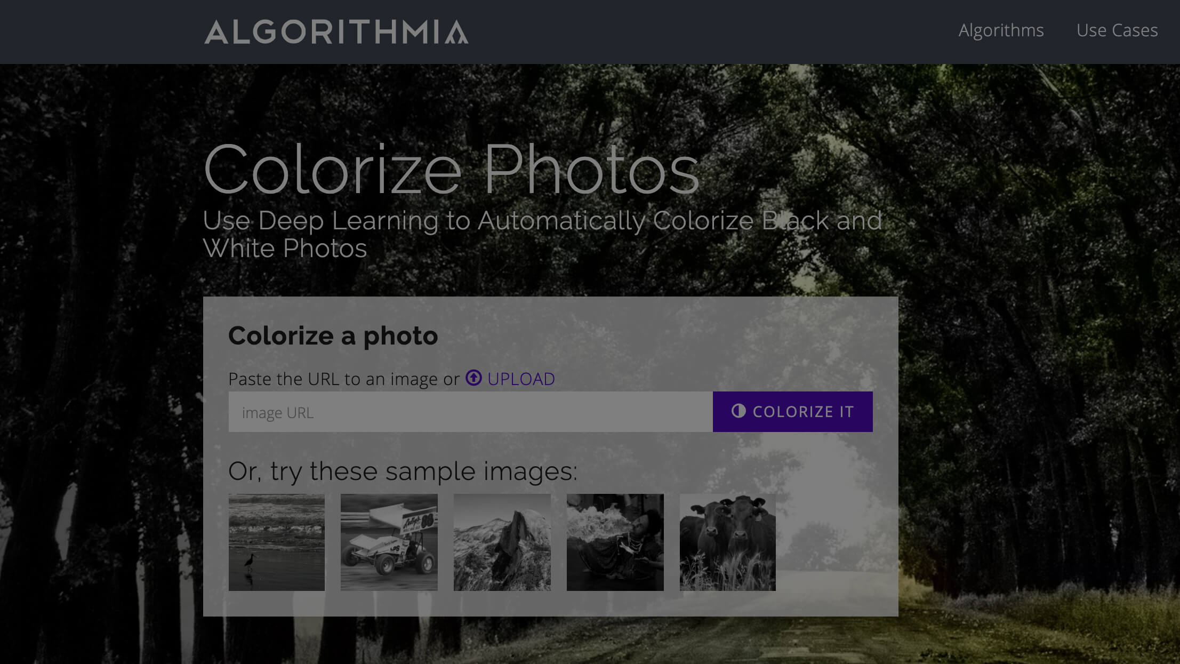This screenshot has width=1180, height=664.
Task: Click the half-circle contrast icon on Colorize It
Action: (738, 411)
